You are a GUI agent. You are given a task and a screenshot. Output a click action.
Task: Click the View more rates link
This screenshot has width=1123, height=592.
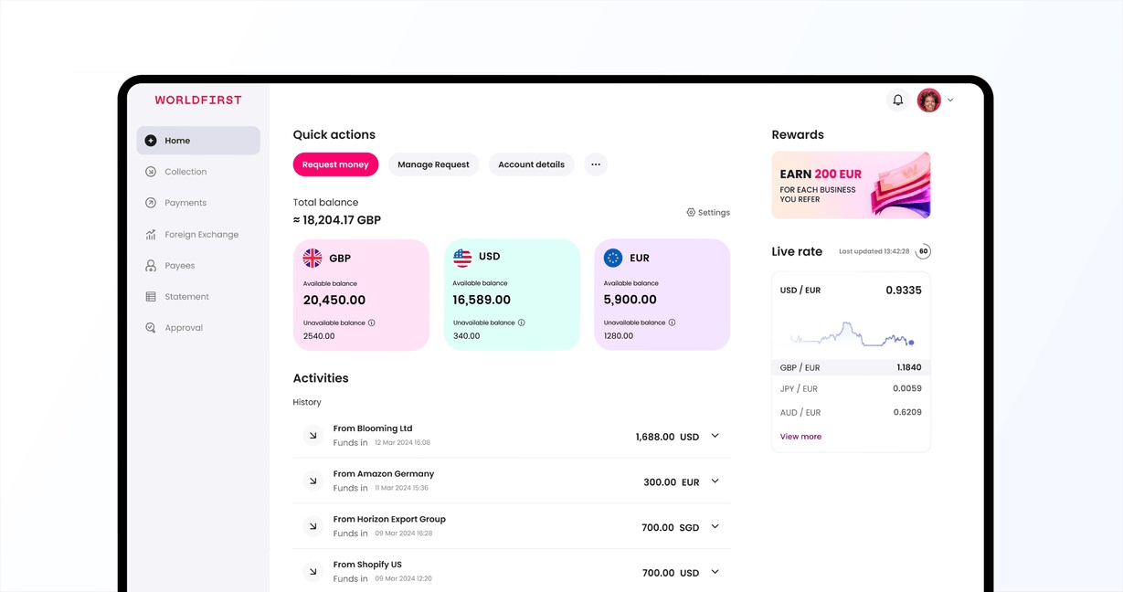coord(800,437)
